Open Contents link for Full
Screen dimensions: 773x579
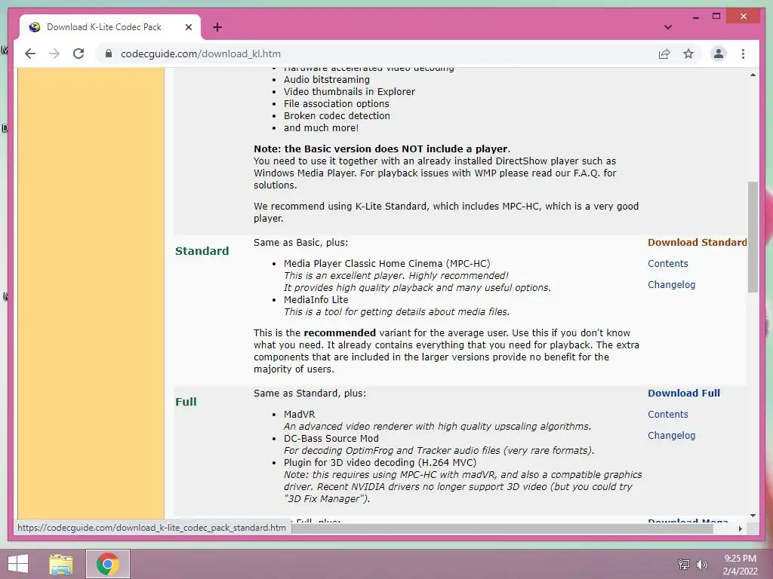pos(667,414)
